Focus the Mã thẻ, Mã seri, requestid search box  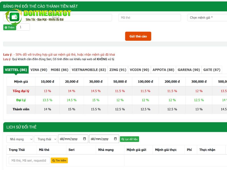(29, 160)
